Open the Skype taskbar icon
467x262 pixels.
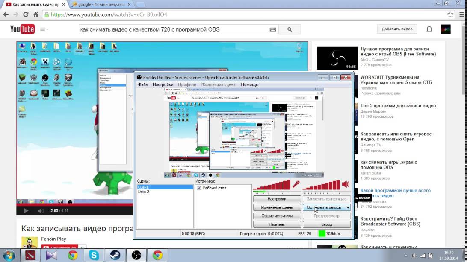click(x=94, y=255)
